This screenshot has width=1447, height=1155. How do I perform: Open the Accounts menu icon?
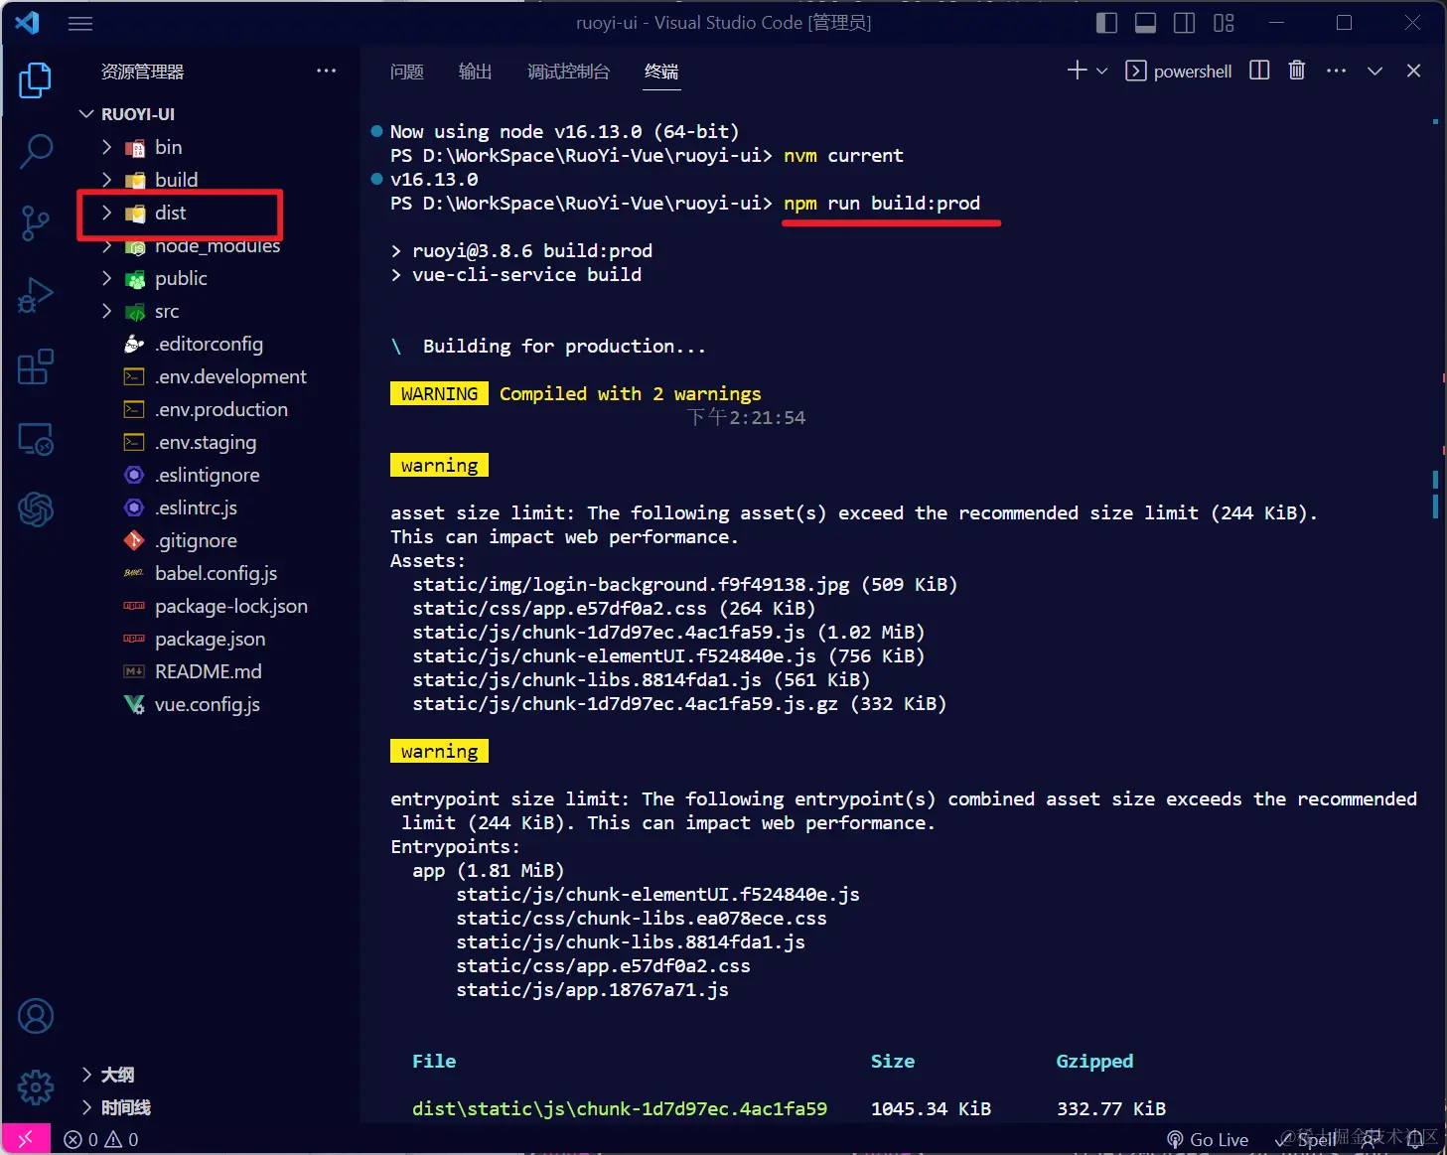tap(36, 1016)
